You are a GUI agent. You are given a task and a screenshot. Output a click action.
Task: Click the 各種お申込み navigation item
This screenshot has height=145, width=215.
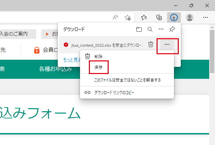tap(55, 69)
